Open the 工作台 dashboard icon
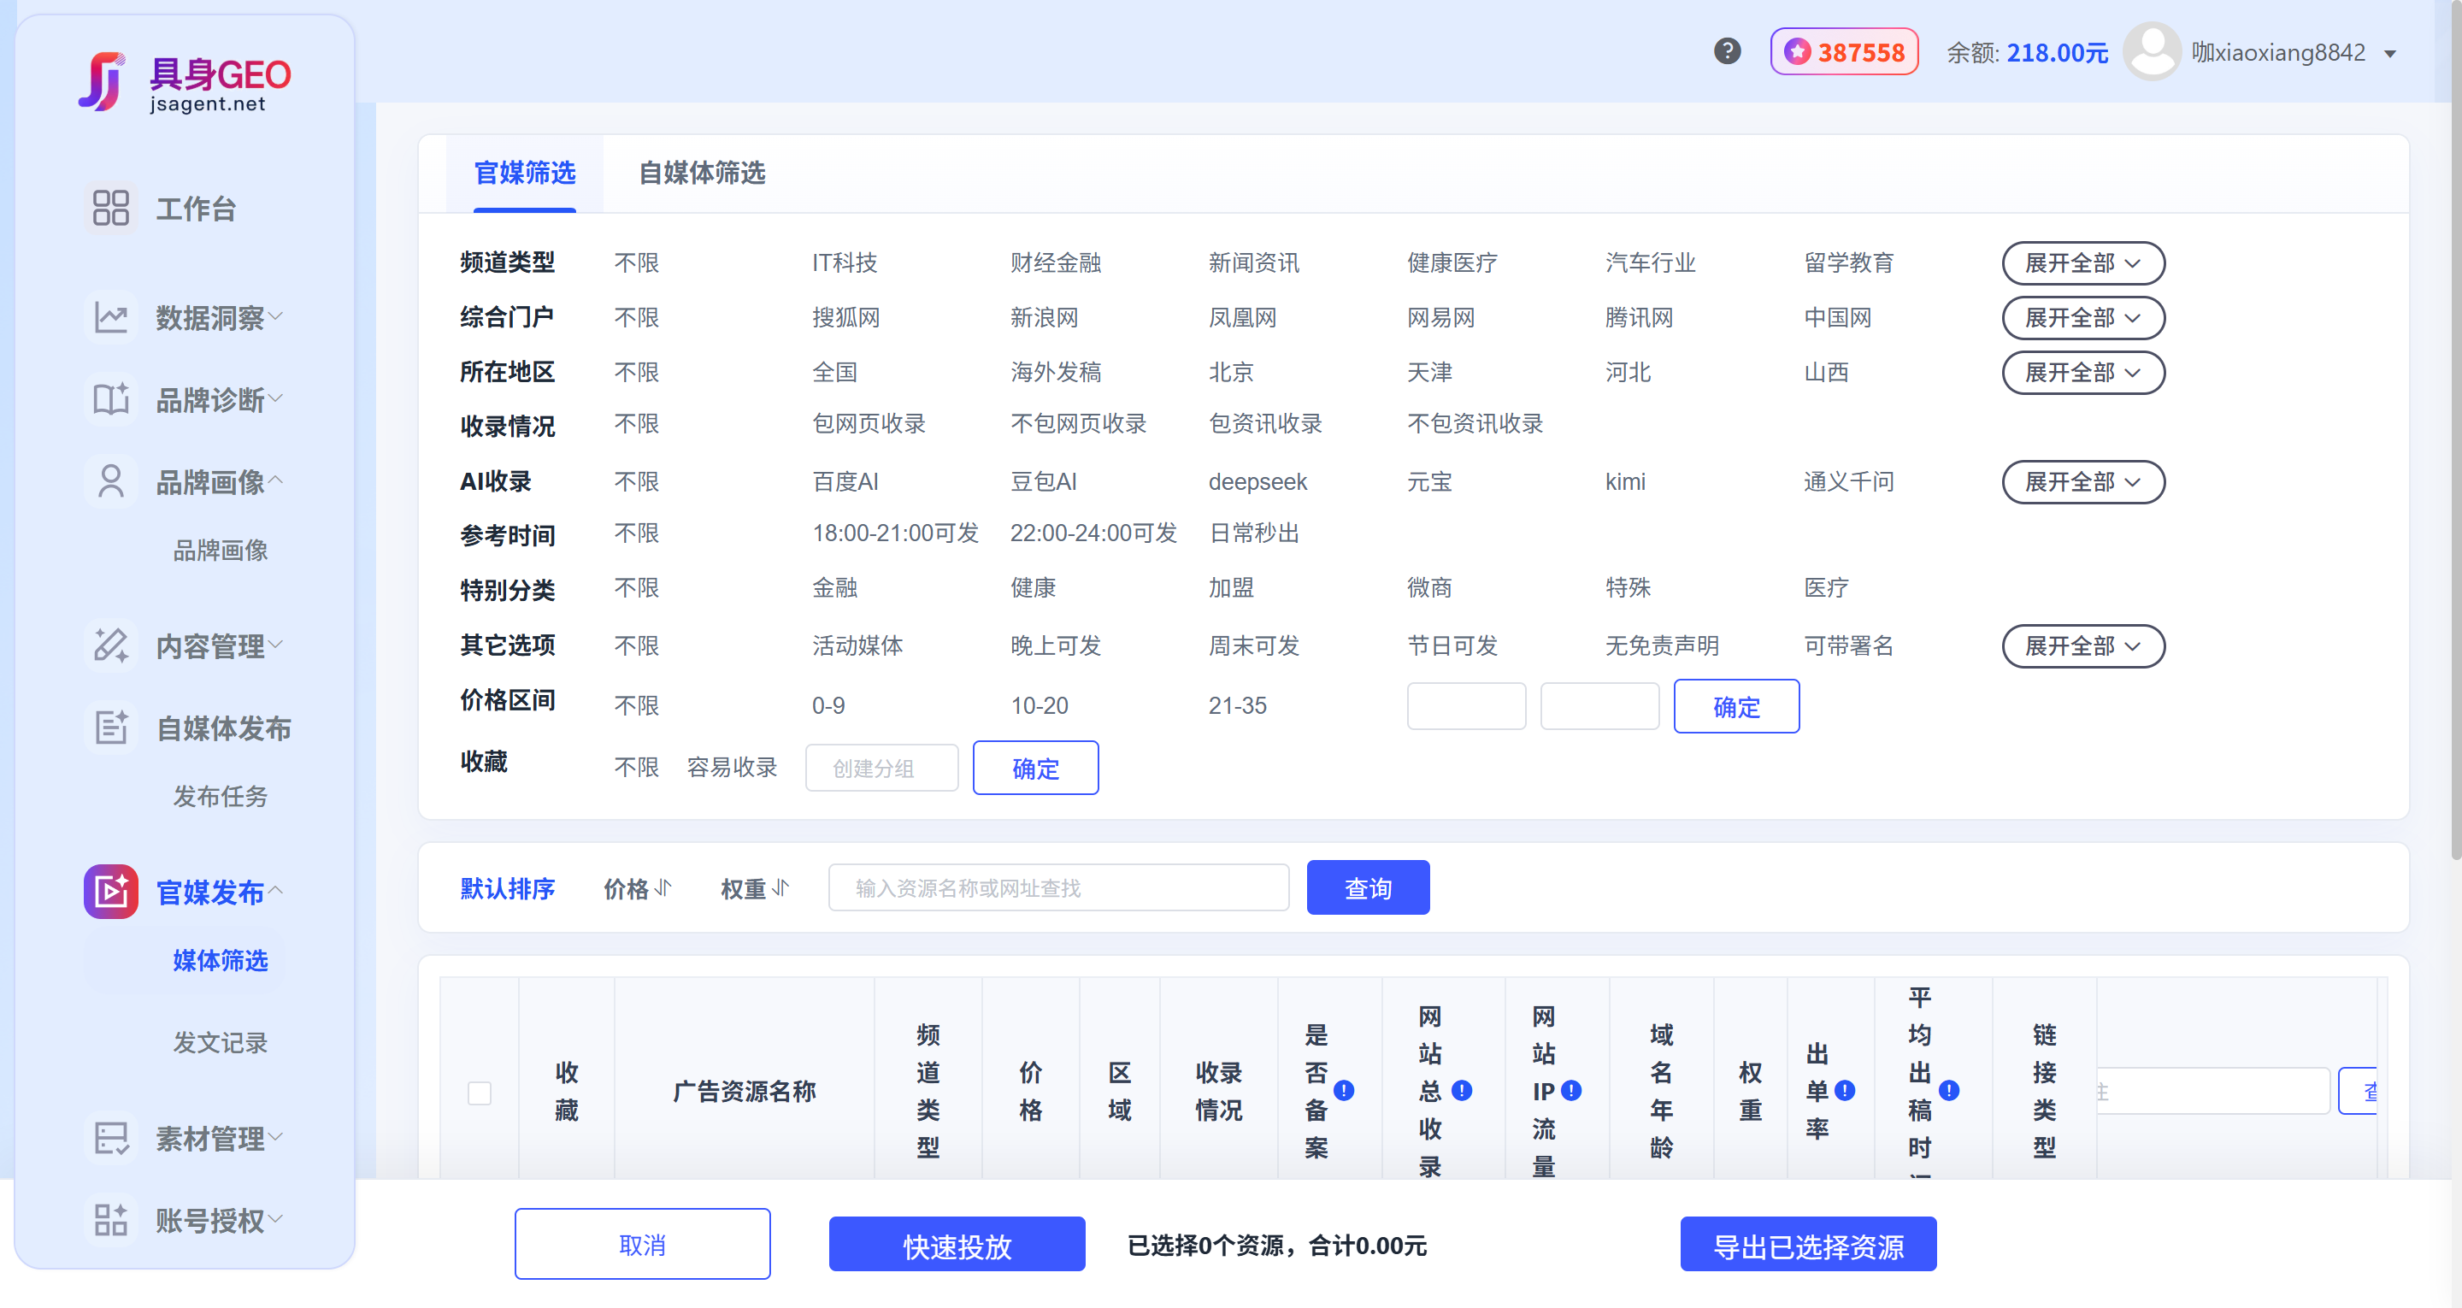 (111, 208)
